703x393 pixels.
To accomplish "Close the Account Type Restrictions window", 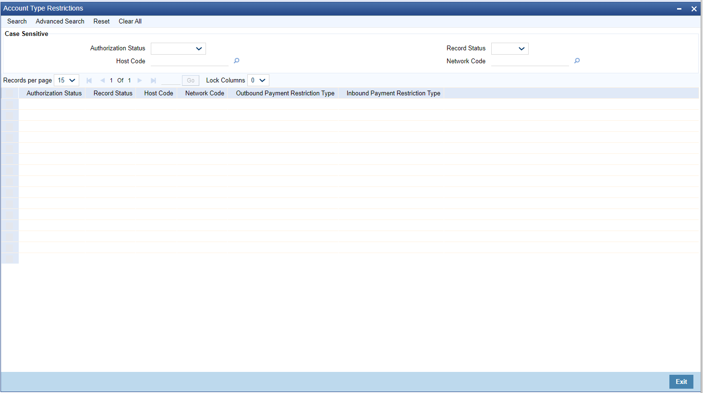I will 694,9.
